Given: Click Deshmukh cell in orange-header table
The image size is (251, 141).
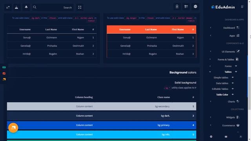Looking at the screenshot, I should [x=178, y=46].
